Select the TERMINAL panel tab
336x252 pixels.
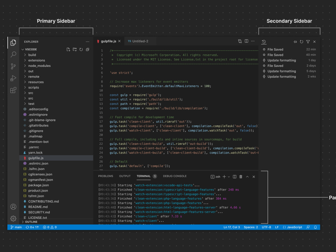pos(143,176)
